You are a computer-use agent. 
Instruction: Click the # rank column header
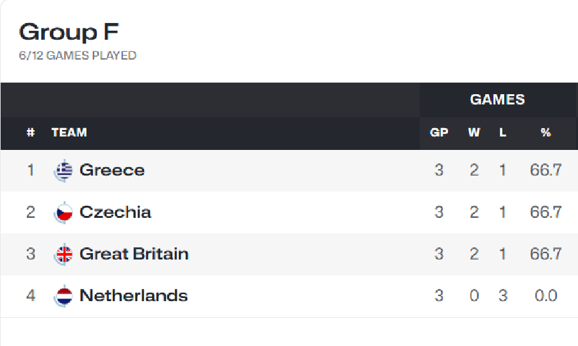click(x=31, y=133)
